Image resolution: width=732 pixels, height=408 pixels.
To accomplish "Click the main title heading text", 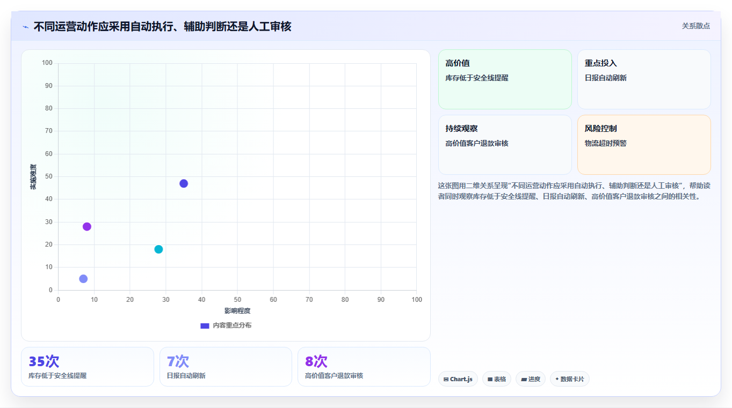I will point(162,26).
